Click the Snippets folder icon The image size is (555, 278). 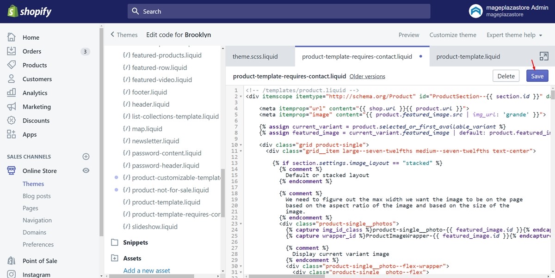[115, 242]
